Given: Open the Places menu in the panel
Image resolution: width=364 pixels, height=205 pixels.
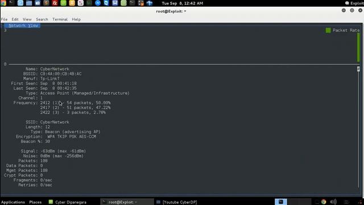Looking at the screenshot, I should pos(35,202).
